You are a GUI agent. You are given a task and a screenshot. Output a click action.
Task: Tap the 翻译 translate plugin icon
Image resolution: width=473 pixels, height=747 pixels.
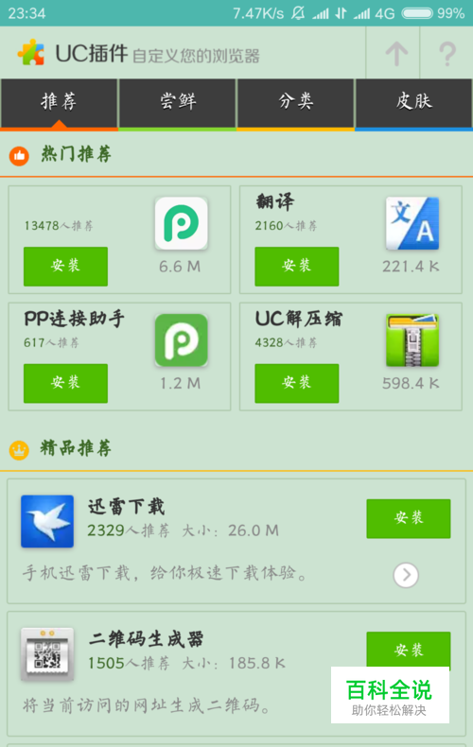click(412, 223)
